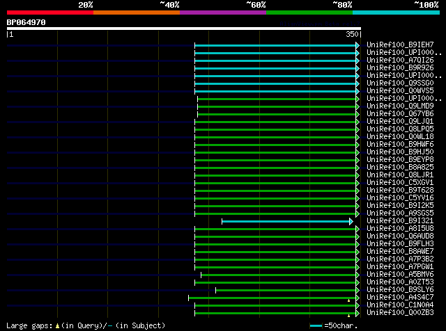Click the cyan 50char scale legend bar
446x331 pixels.
[x=316, y=325]
